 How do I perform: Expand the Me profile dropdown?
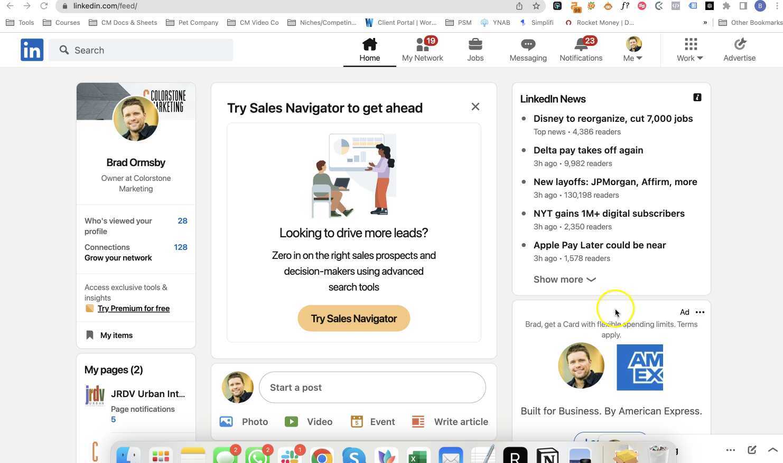tap(633, 50)
